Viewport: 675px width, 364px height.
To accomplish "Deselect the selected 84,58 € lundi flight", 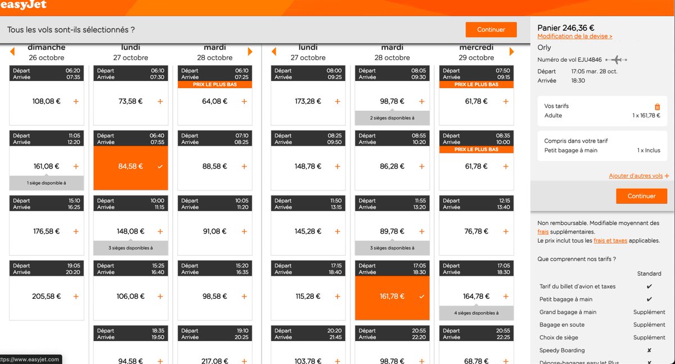I will click(x=130, y=167).
